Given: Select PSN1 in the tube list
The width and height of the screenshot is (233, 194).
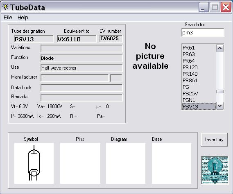Looking at the screenshot, I should tap(199, 100).
